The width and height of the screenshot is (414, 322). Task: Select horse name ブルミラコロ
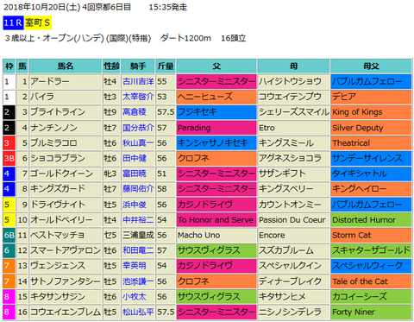click(54, 143)
